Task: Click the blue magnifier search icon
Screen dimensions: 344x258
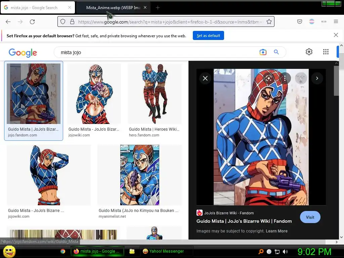Action: point(276,52)
